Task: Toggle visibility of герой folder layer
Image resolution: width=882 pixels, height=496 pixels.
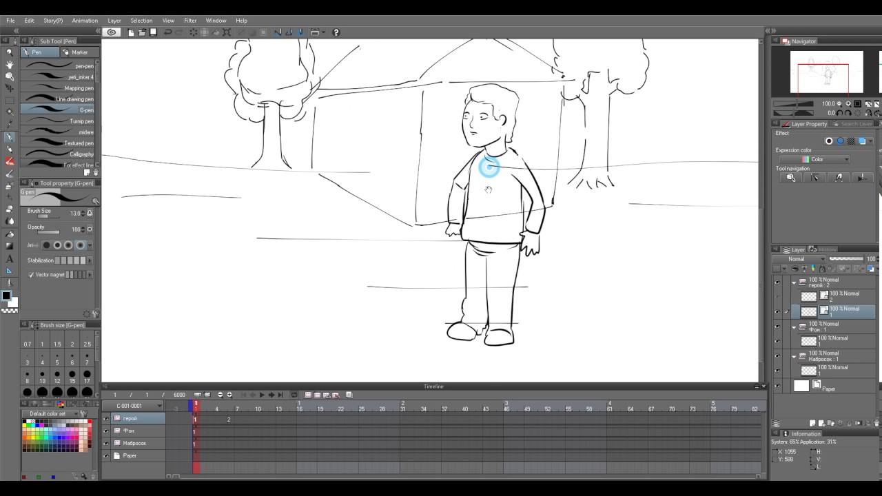Action: (777, 282)
